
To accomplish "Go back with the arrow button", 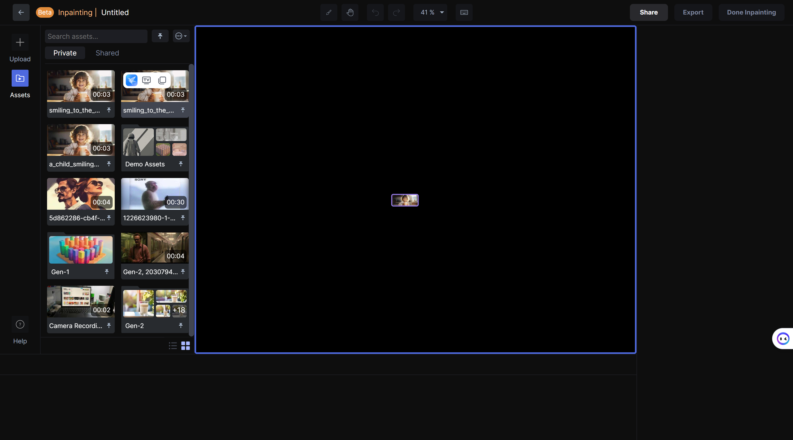I will pos(21,12).
